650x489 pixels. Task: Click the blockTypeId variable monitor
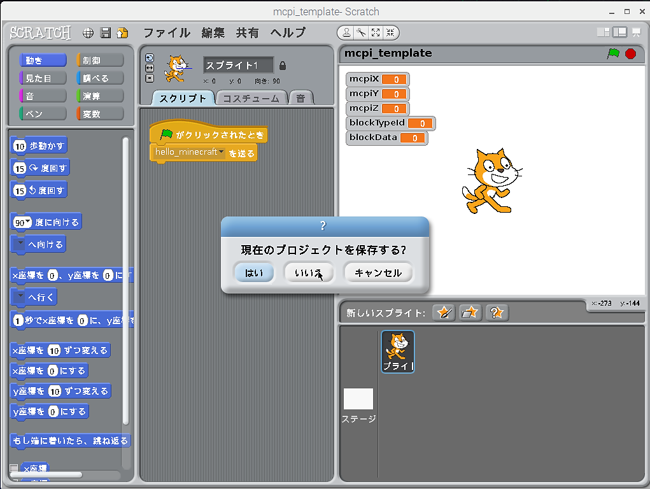tap(390, 123)
